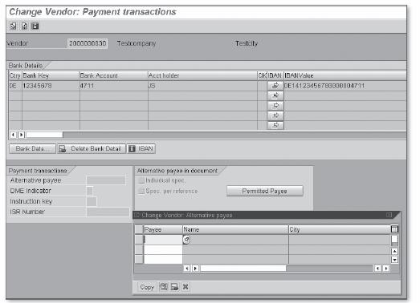Click first right arrow of payee table horizontal scrollbar
Viewport: 420px width, 303px height.
point(195,268)
